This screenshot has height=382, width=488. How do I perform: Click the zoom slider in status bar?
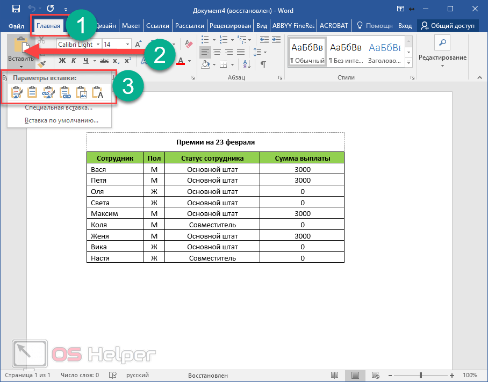(x=421, y=375)
